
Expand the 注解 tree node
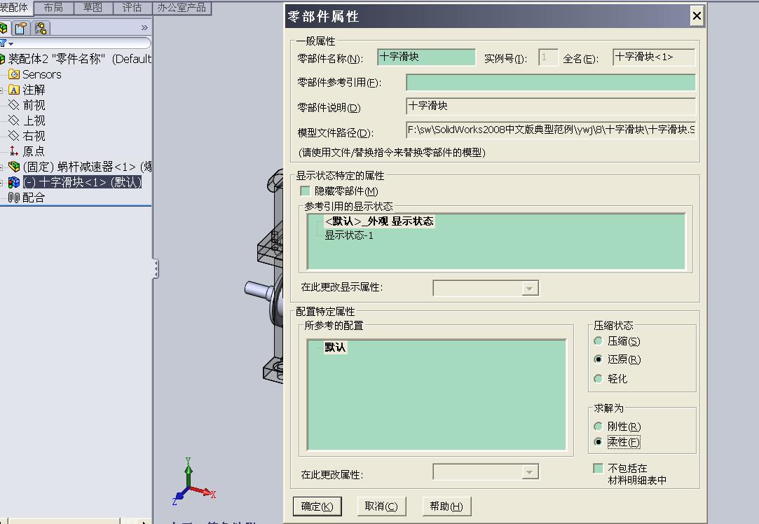point(1,90)
